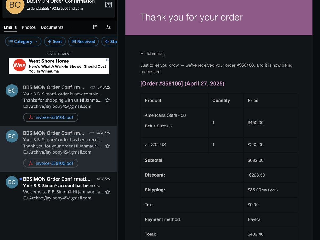Open the filter settings sliders icon
Screen dimensions: 320x240
click(109, 27)
